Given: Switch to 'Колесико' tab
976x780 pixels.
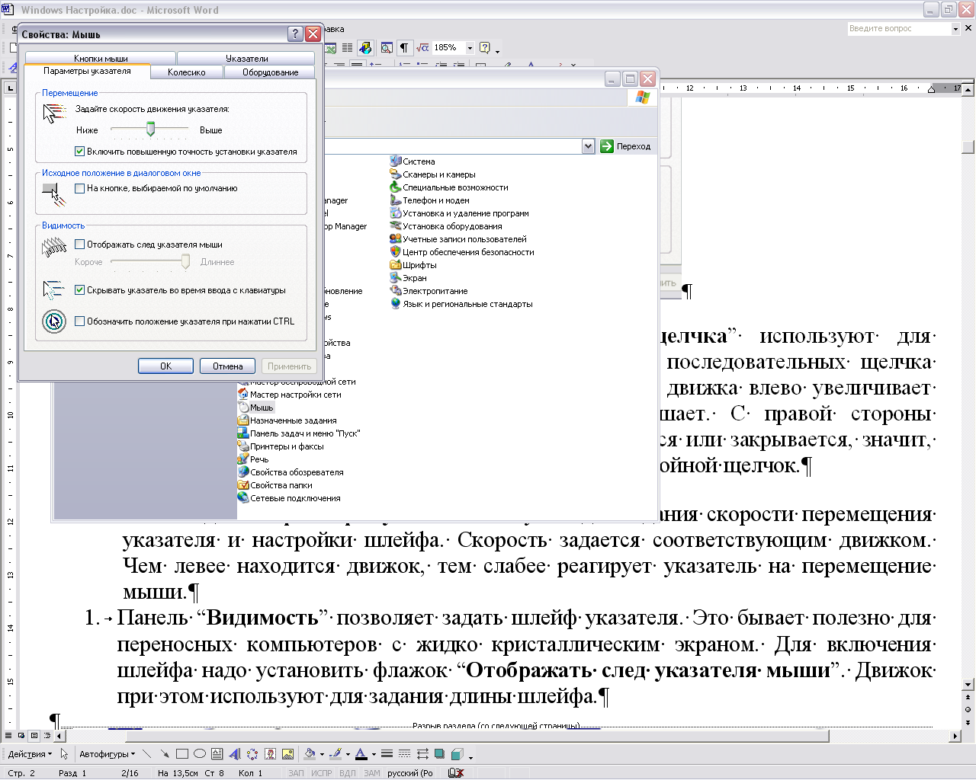Looking at the screenshot, I should tap(187, 72).
